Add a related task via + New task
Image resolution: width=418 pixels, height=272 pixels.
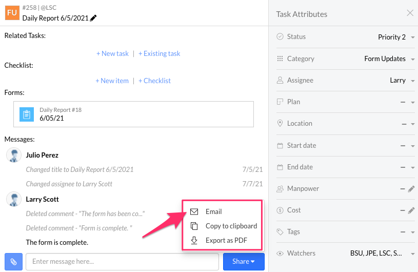click(x=112, y=53)
